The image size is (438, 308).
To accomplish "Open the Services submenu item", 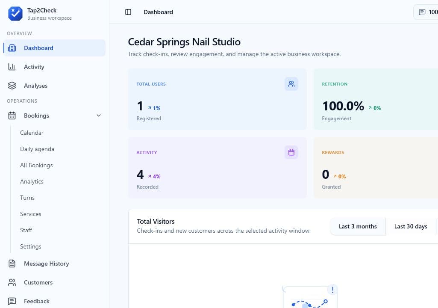I will 30,214.
